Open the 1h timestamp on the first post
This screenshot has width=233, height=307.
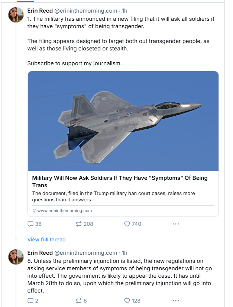[124, 11]
